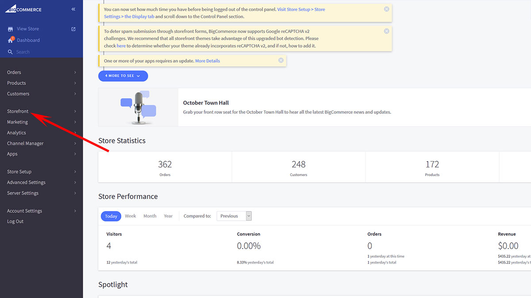Viewport: 531px width, 298px height.
Task: Click the Revenue value $0.00
Action: tap(508, 246)
